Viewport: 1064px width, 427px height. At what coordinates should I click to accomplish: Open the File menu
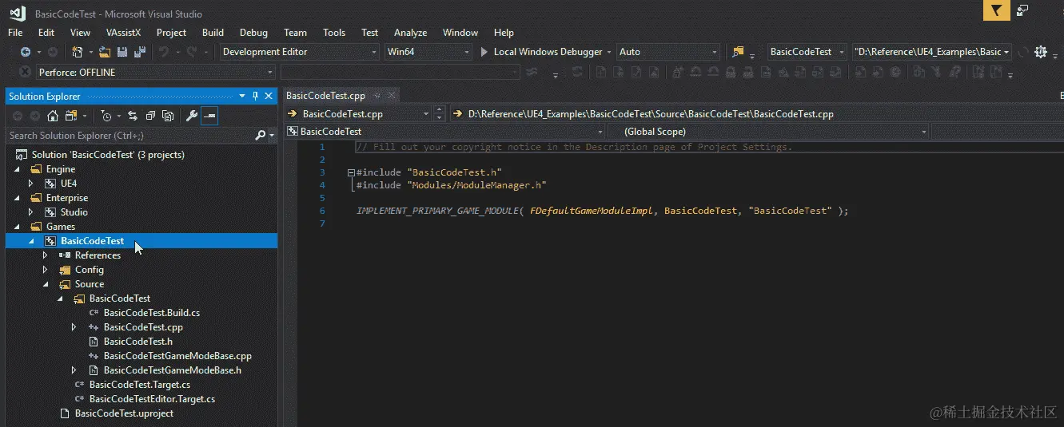[x=15, y=33]
